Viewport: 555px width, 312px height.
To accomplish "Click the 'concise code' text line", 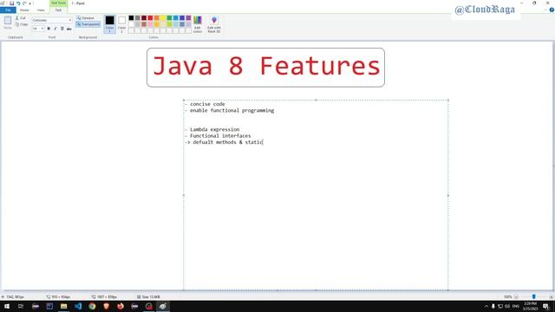I will [207, 104].
